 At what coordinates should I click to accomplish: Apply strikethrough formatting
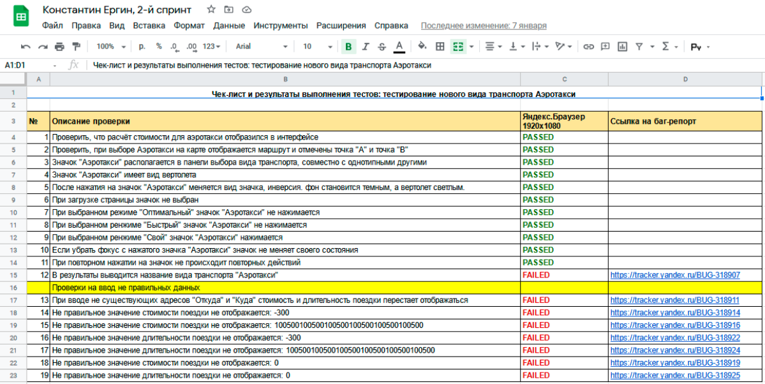(382, 47)
